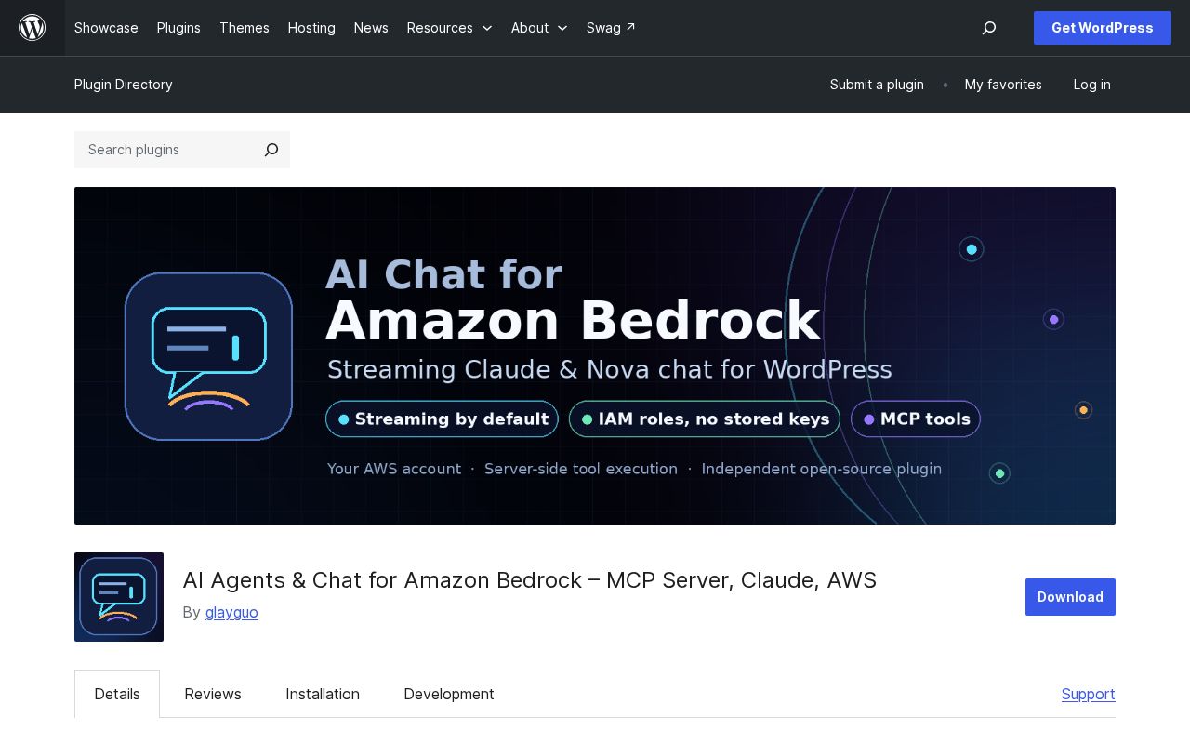Switch to the Installation tab
This screenshot has height=744, width=1190.
pyautogui.click(x=323, y=694)
